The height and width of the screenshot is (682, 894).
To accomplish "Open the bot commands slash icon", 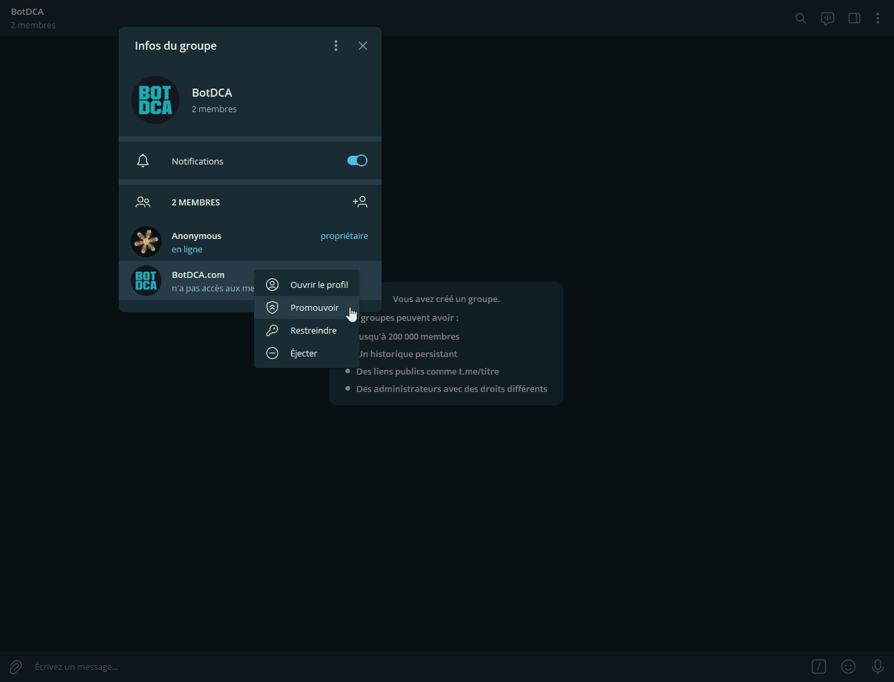I will [819, 667].
